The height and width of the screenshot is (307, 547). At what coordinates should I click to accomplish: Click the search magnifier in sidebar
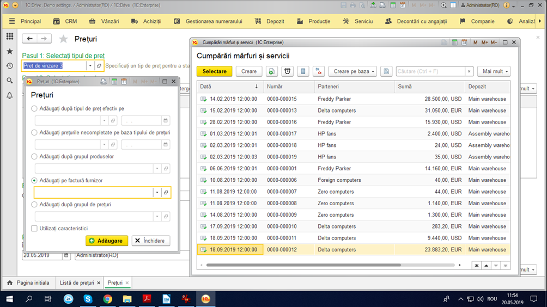10,81
